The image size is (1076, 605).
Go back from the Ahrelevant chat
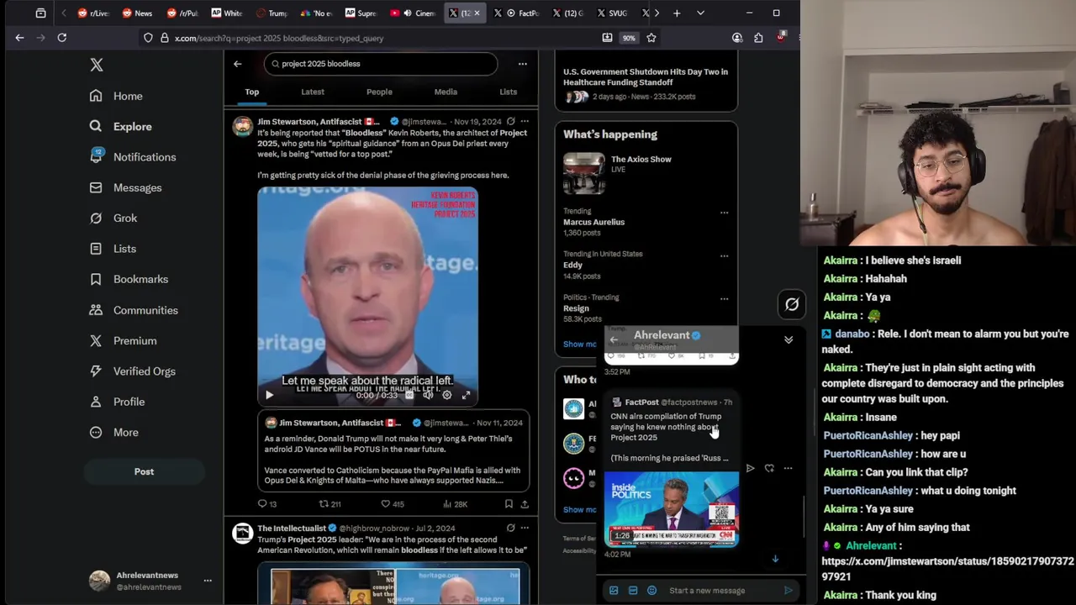point(614,340)
